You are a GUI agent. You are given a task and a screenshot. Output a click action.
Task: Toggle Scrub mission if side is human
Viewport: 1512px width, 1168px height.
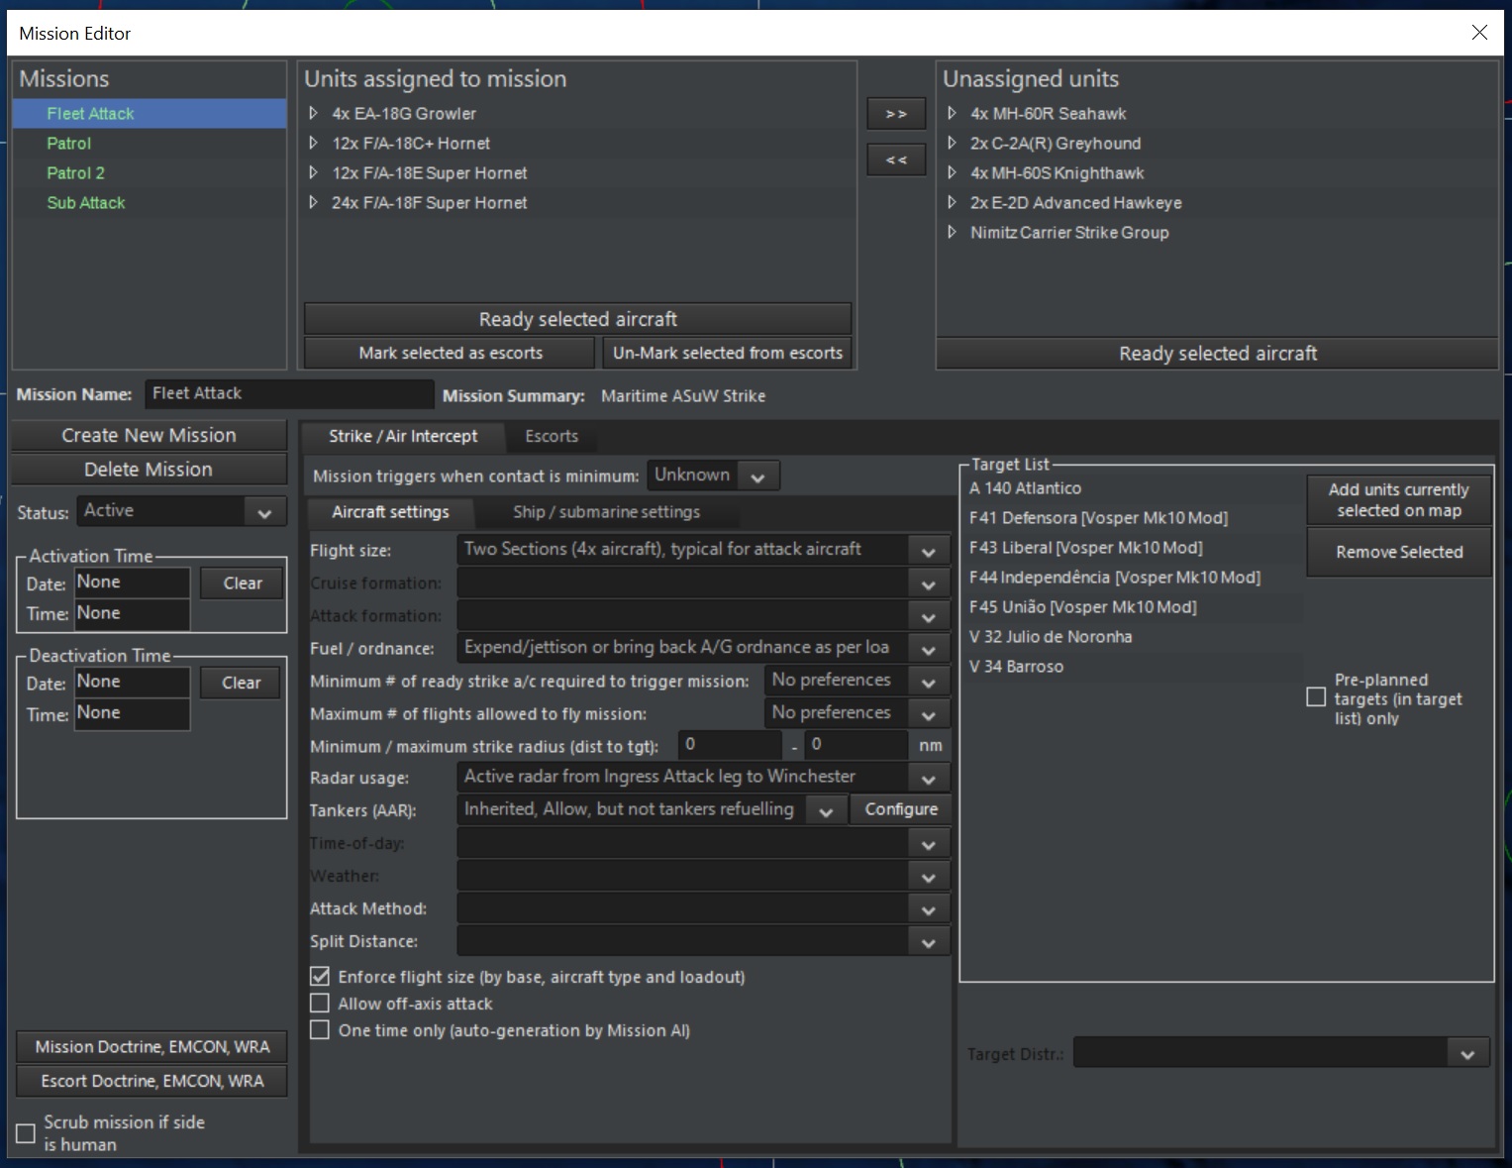26,1133
